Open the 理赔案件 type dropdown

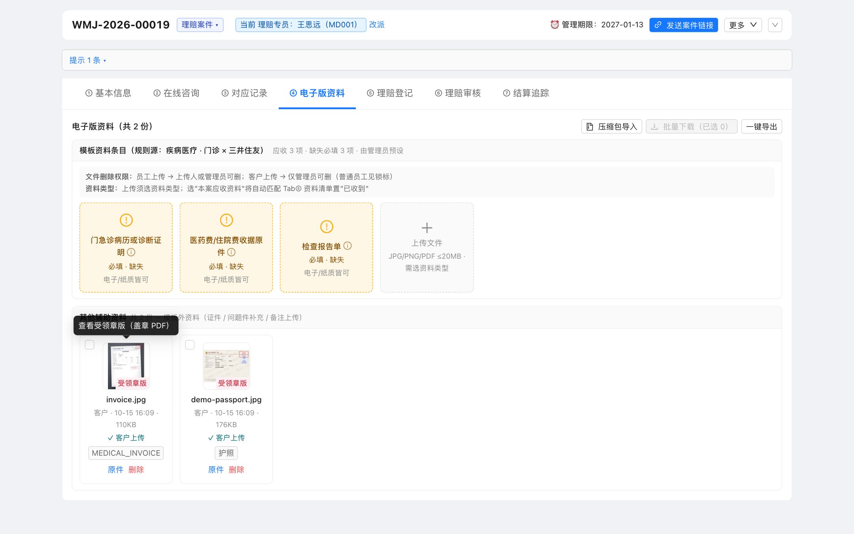tap(200, 25)
